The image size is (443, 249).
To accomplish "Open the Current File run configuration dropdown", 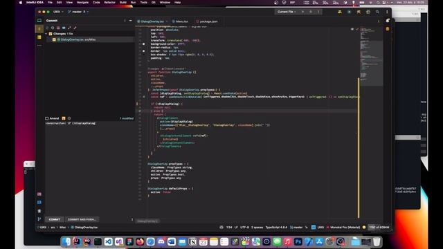I will click(287, 12).
